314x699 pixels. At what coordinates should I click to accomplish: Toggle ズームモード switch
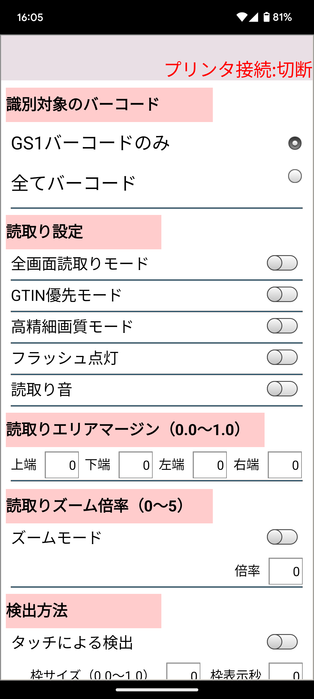[282, 537]
